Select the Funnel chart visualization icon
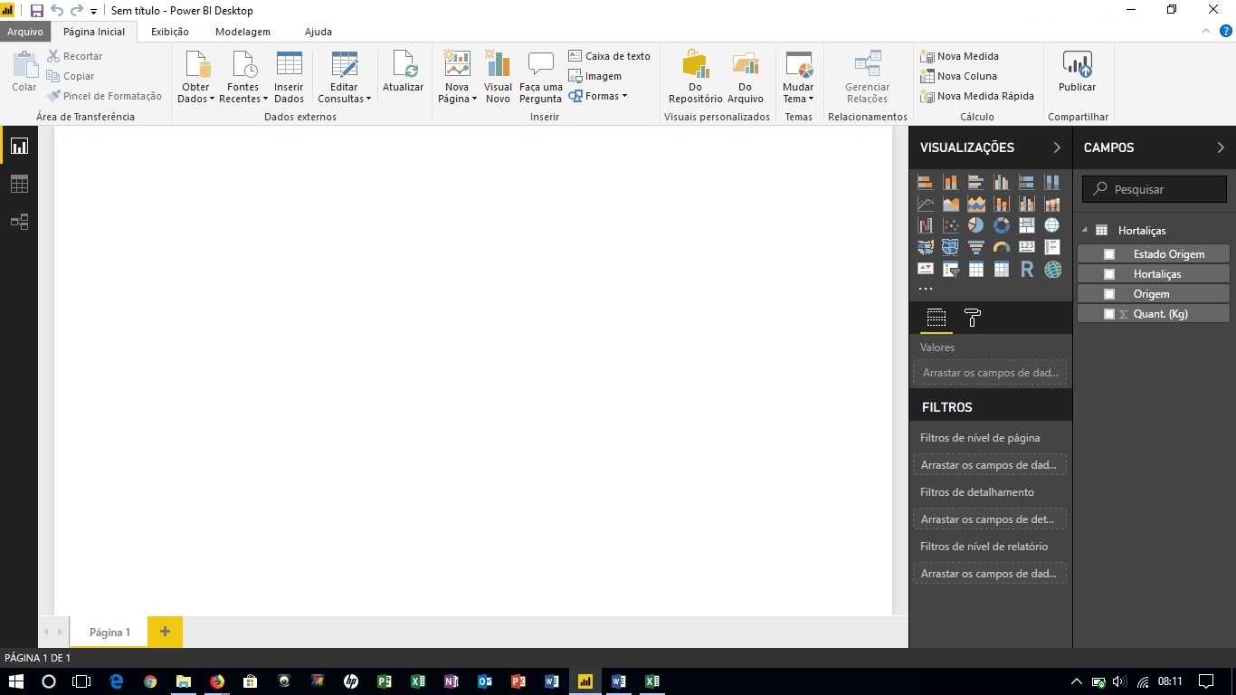The image size is (1236, 695). pyautogui.click(x=975, y=247)
